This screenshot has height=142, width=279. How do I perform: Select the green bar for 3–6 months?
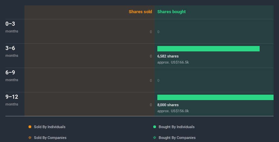[x=208, y=49]
